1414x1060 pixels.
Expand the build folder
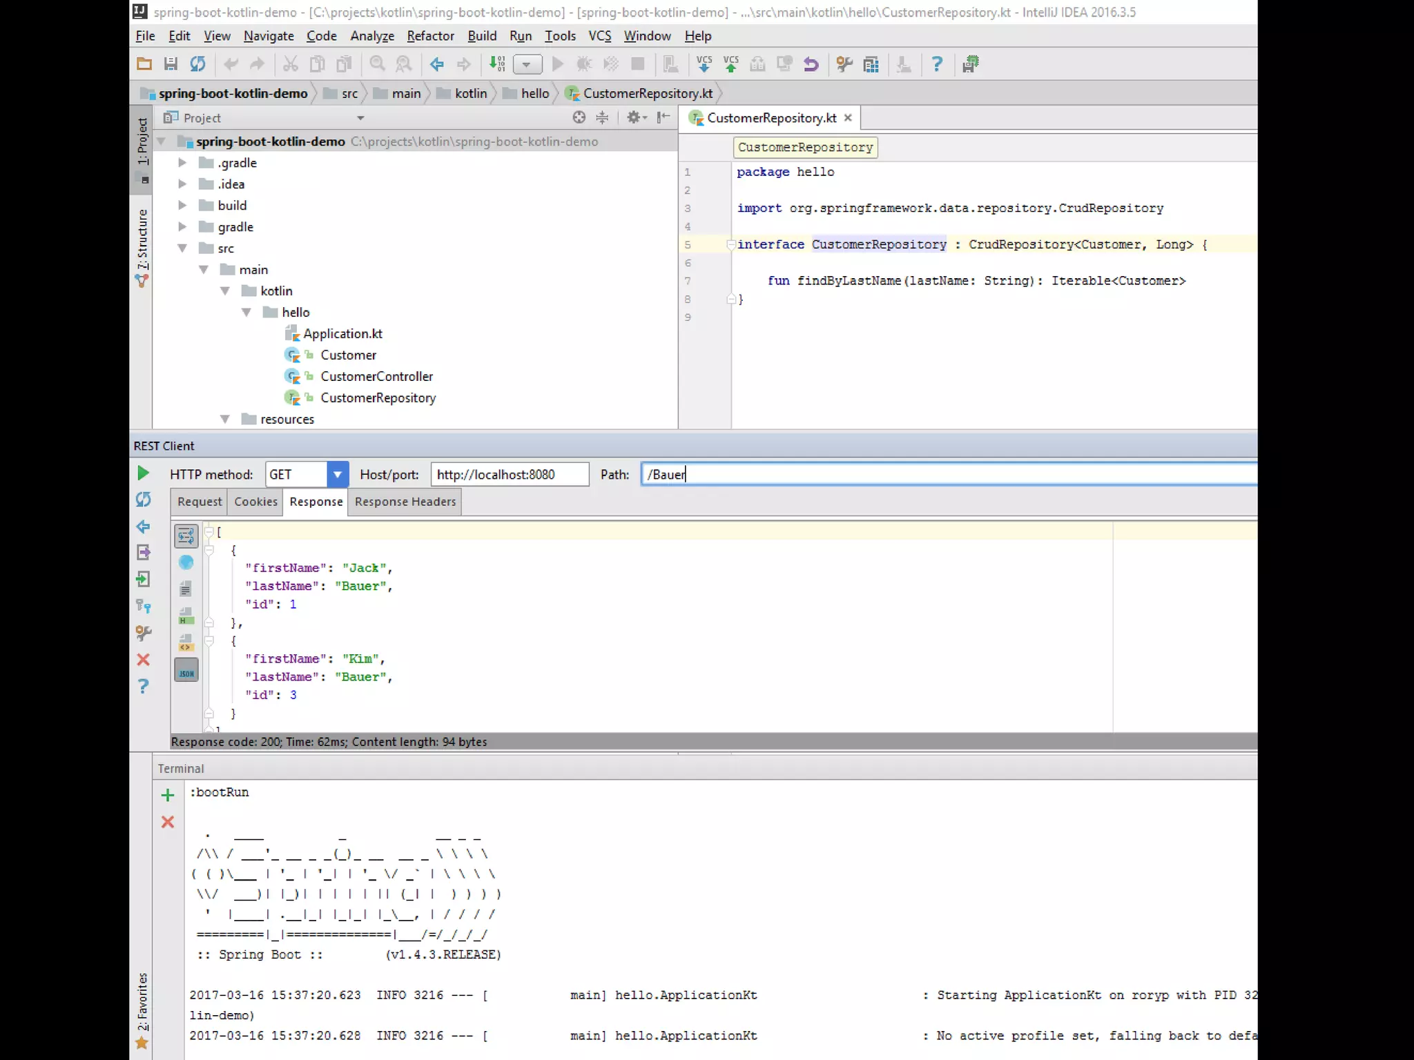(x=182, y=206)
